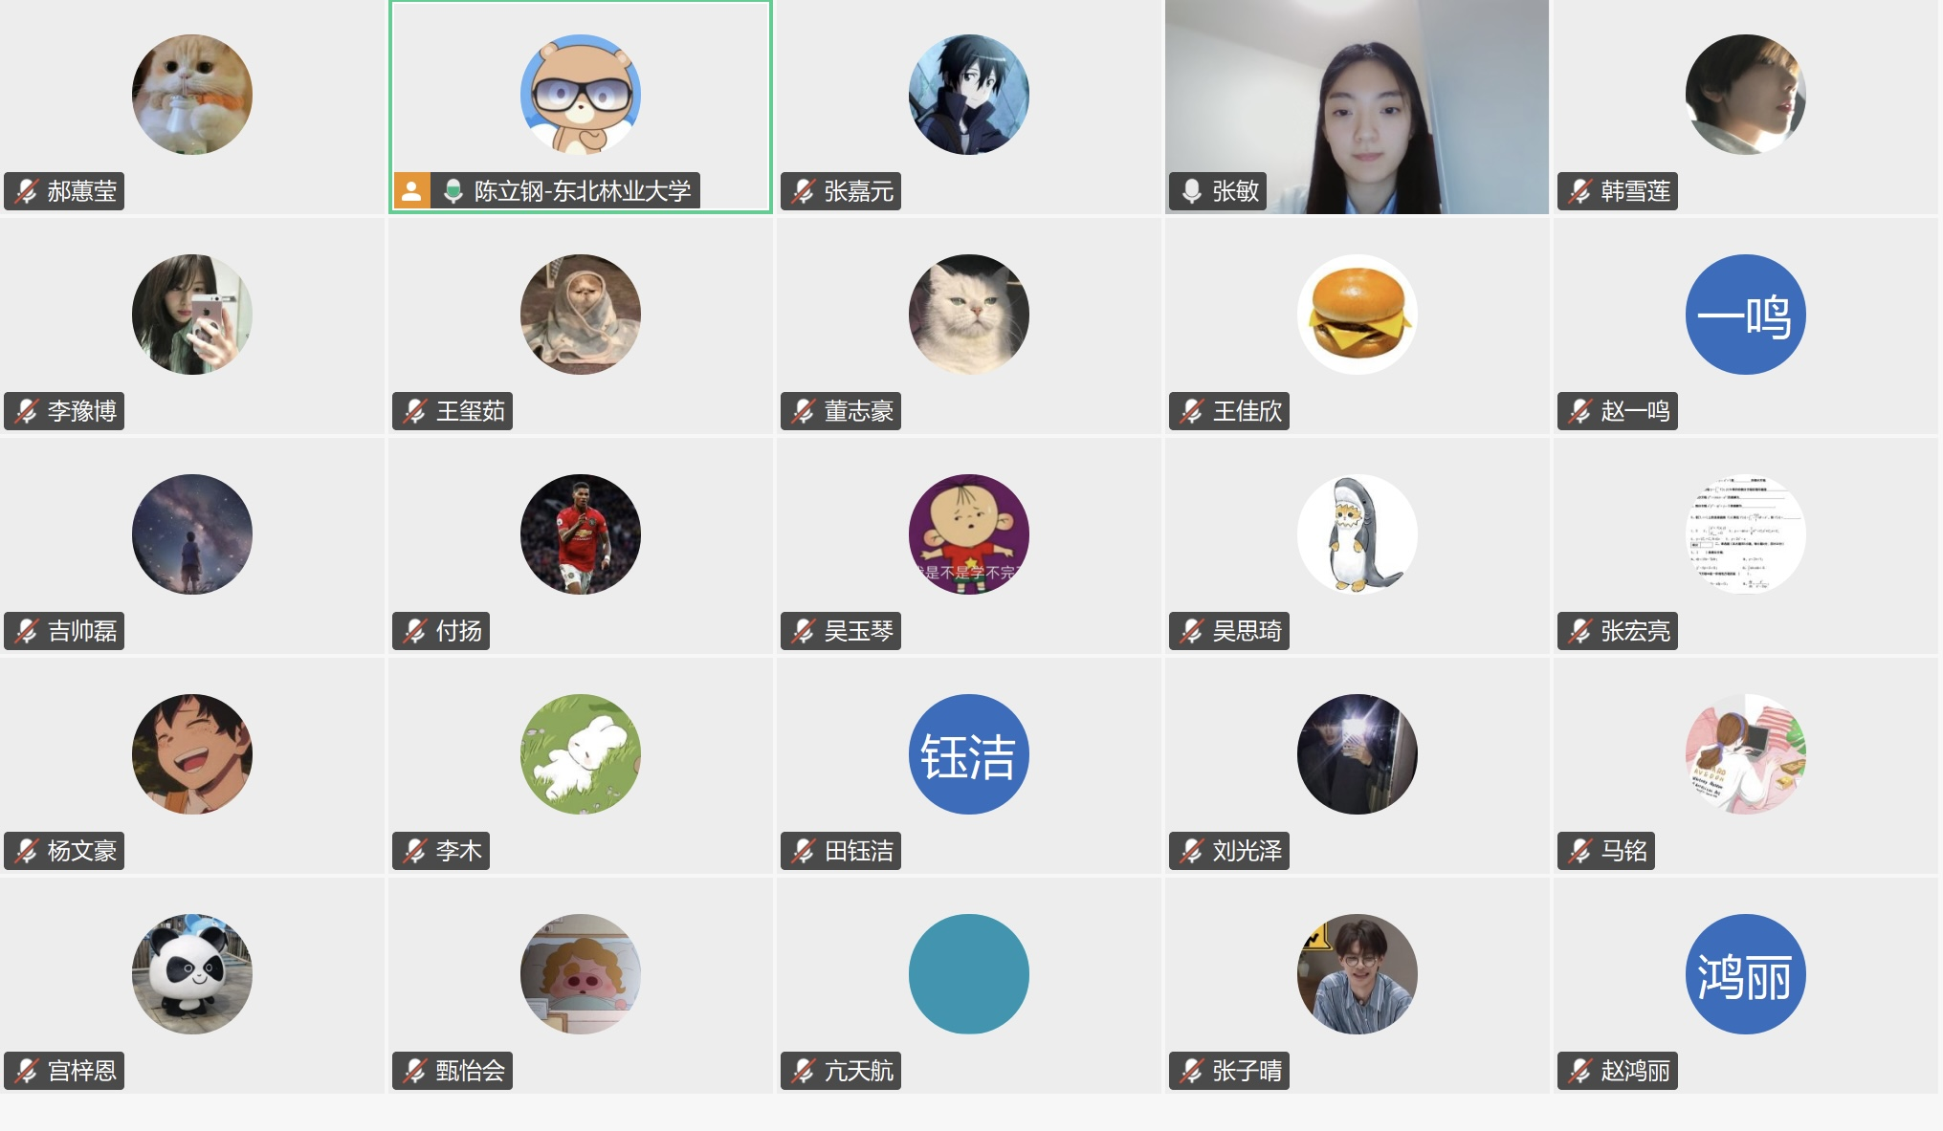Click the muted mic icon for 赵鸿丽

tap(1580, 1071)
